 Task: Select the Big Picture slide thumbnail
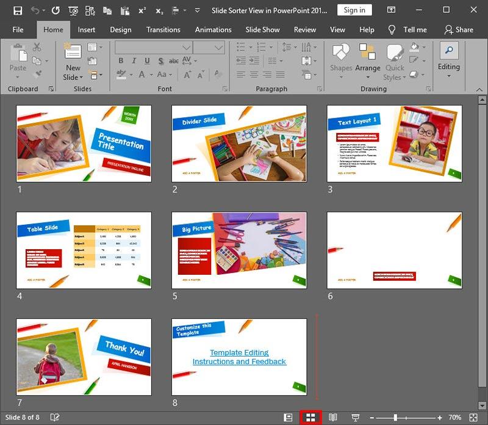(x=239, y=250)
